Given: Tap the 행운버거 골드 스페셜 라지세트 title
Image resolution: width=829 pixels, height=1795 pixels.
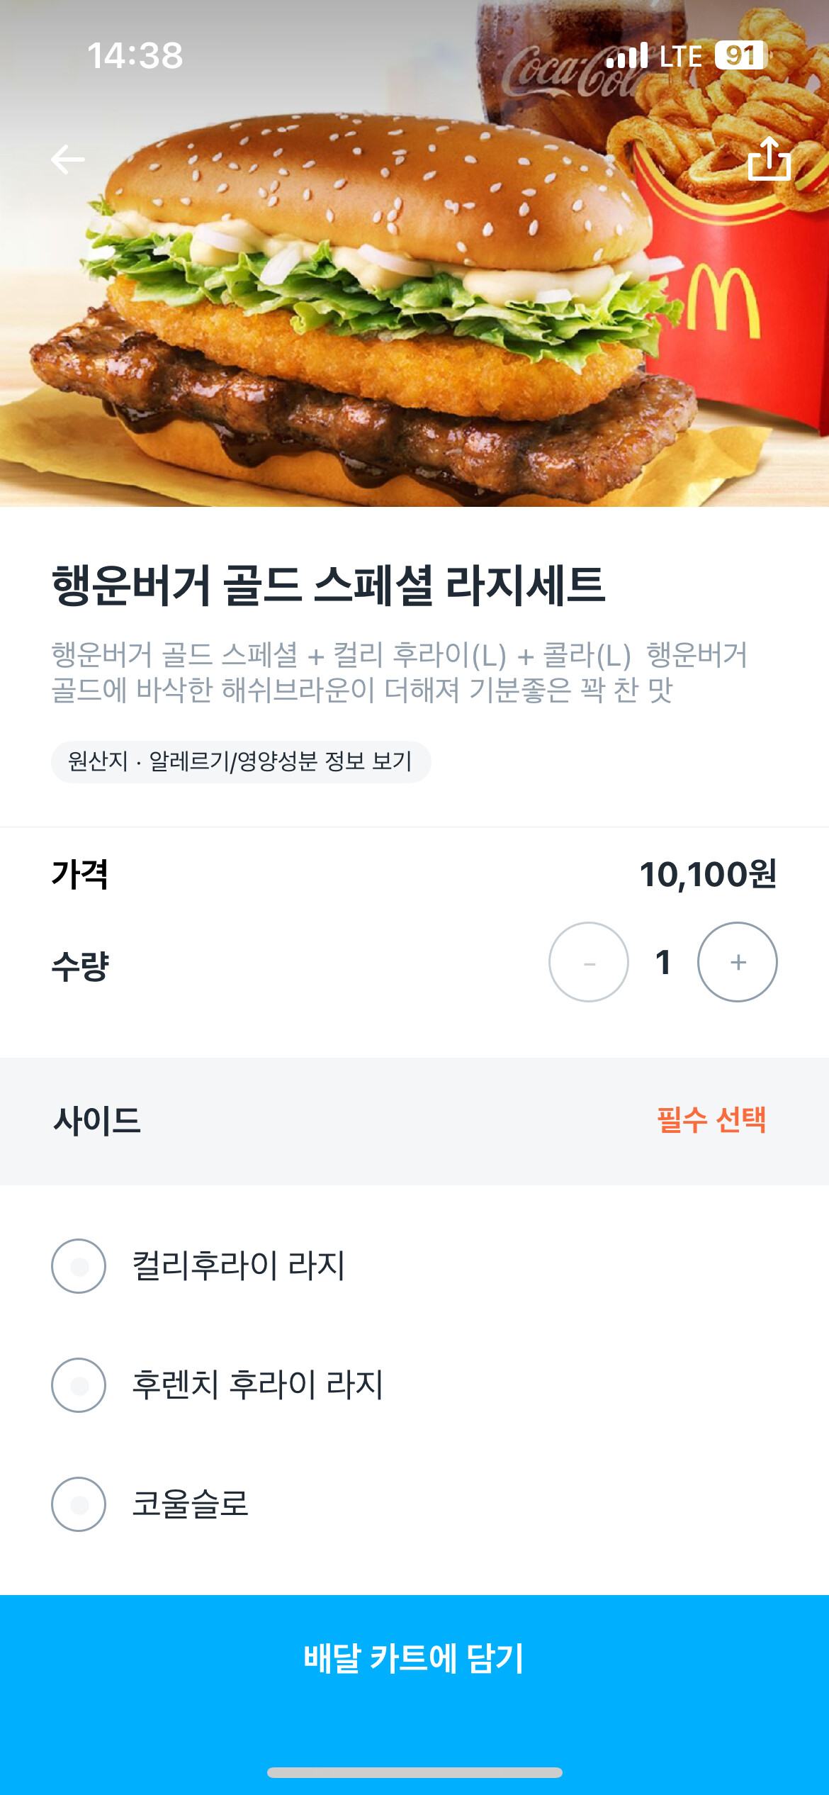Looking at the screenshot, I should [328, 586].
